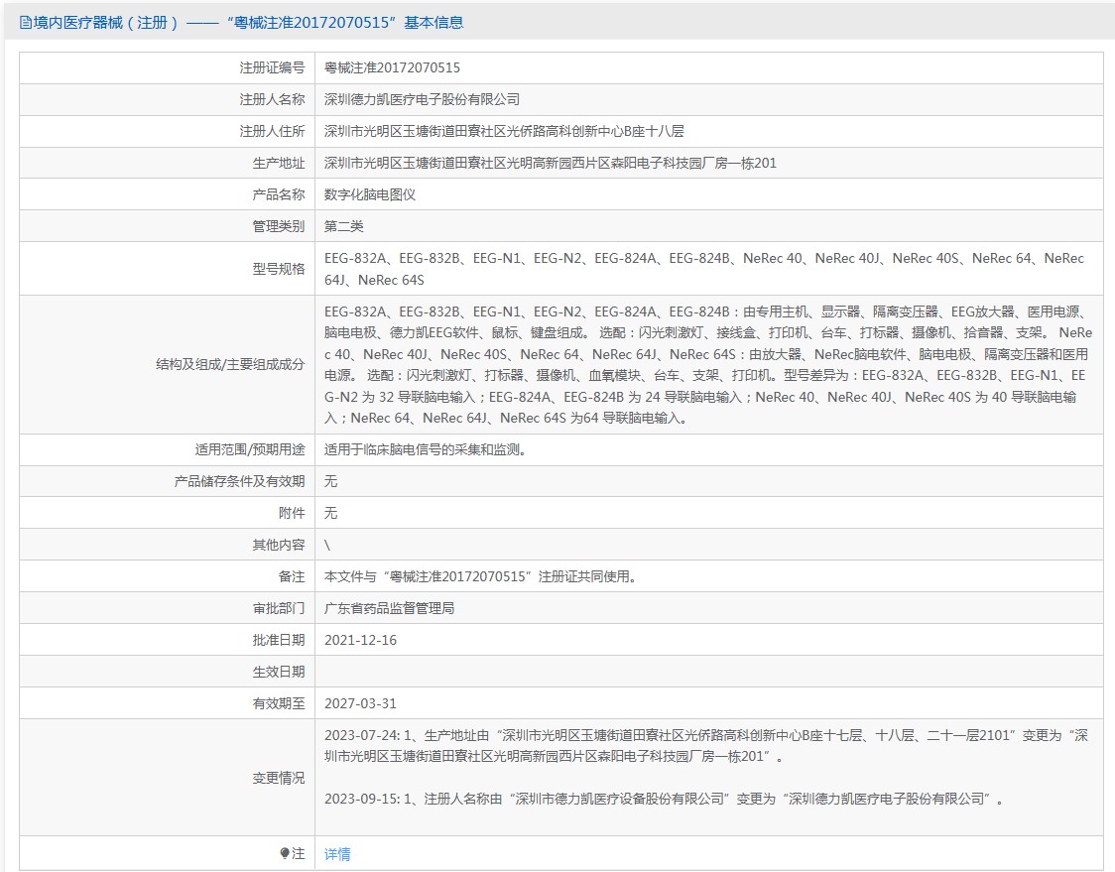Click the expiry date 2027-03-31

click(x=360, y=703)
